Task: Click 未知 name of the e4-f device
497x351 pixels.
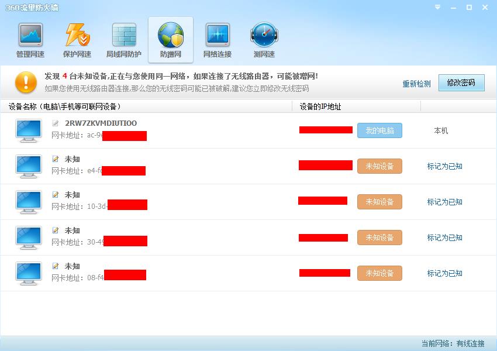Action: click(73, 159)
